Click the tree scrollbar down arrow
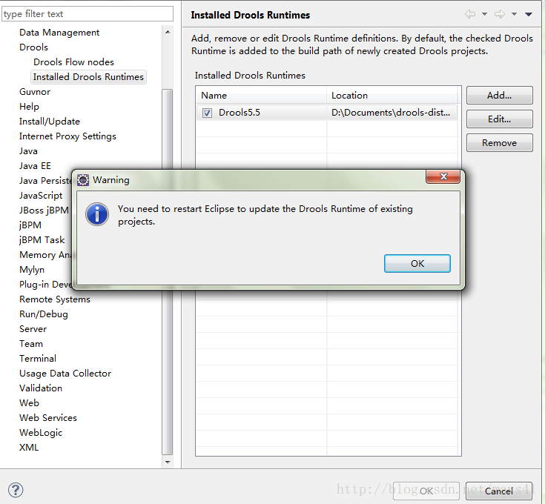This screenshot has height=504, width=545. point(168,462)
